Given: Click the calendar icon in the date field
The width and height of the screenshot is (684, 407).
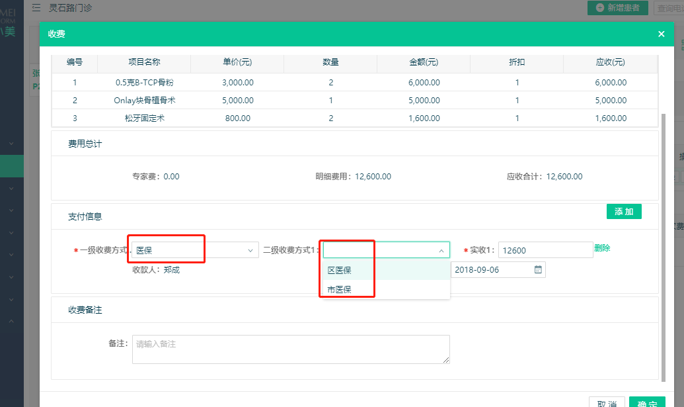Looking at the screenshot, I should pos(538,270).
